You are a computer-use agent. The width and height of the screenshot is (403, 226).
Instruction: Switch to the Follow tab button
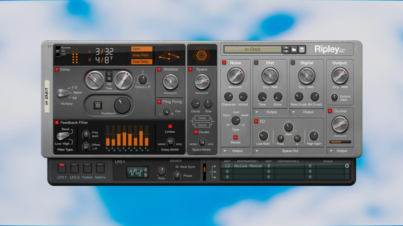[87, 168]
